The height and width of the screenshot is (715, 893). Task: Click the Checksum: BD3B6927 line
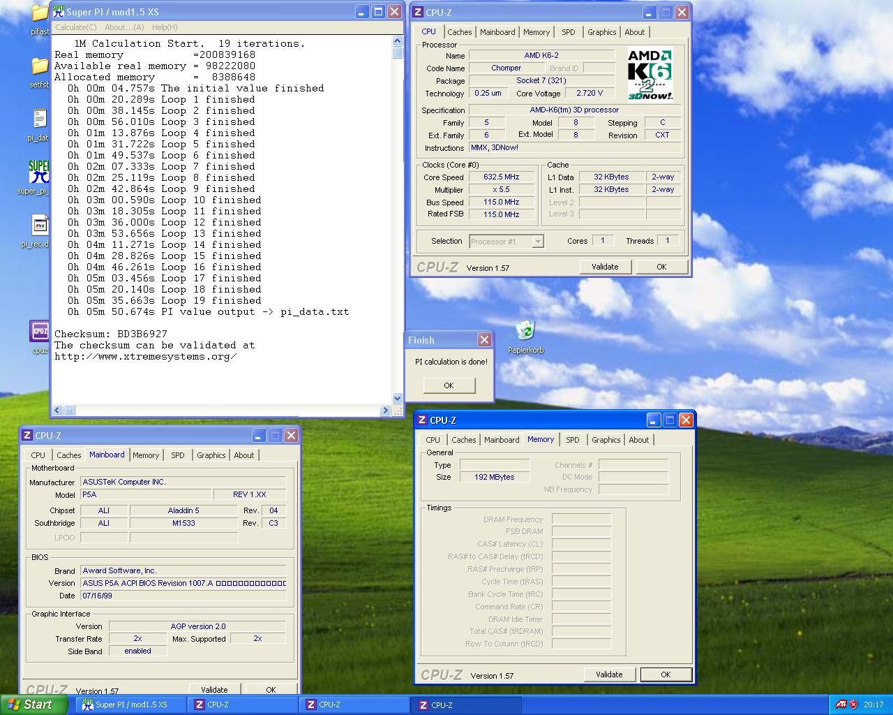(111, 334)
